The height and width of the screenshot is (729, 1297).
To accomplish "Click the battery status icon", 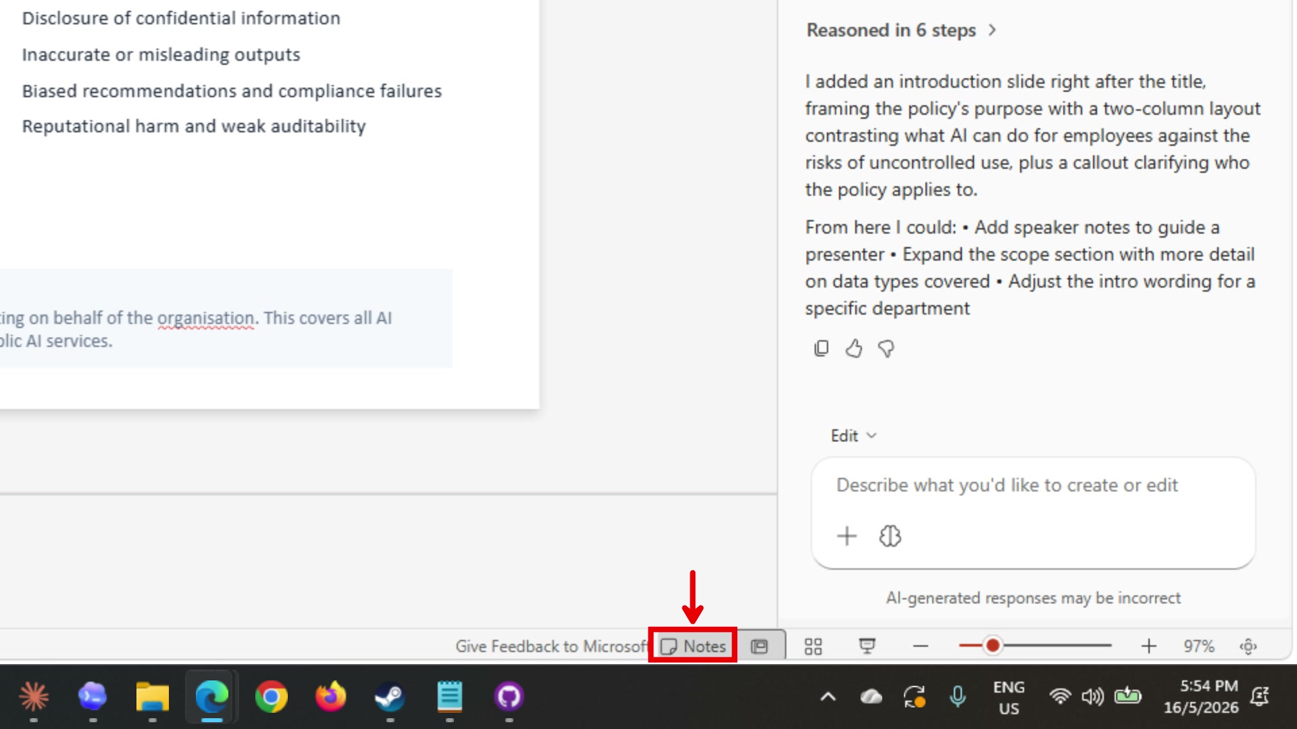I will point(1127,696).
